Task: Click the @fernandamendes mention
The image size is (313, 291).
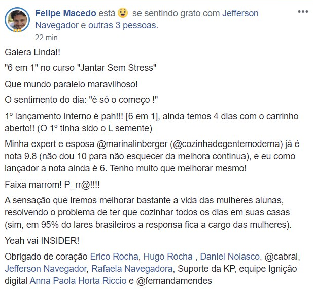Action: click(x=174, y=281)
